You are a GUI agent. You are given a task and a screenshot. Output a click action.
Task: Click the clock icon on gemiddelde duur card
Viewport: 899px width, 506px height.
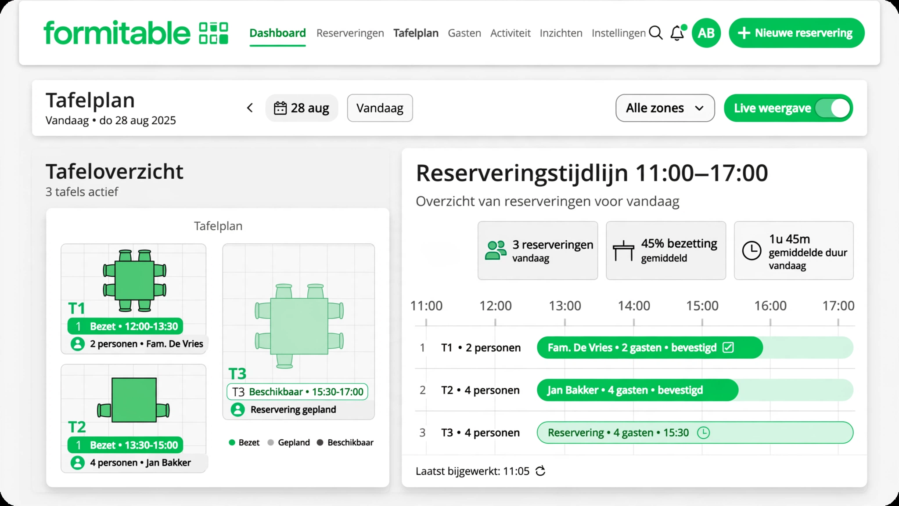(752, 251)
